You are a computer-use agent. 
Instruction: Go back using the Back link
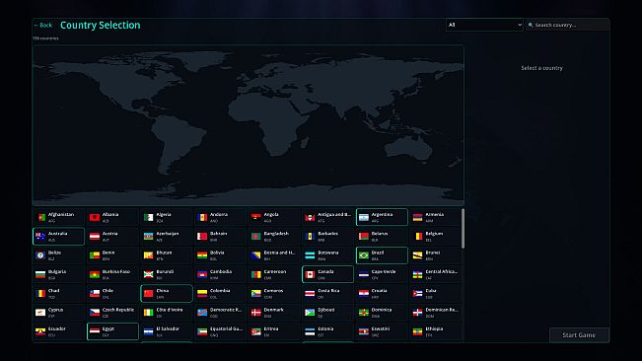(x=43, y=25)
